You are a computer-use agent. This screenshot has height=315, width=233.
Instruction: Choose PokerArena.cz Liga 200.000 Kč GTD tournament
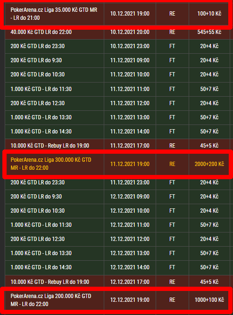tap(116, 300)
